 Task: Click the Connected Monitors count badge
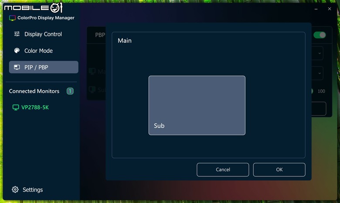point(70,91)
